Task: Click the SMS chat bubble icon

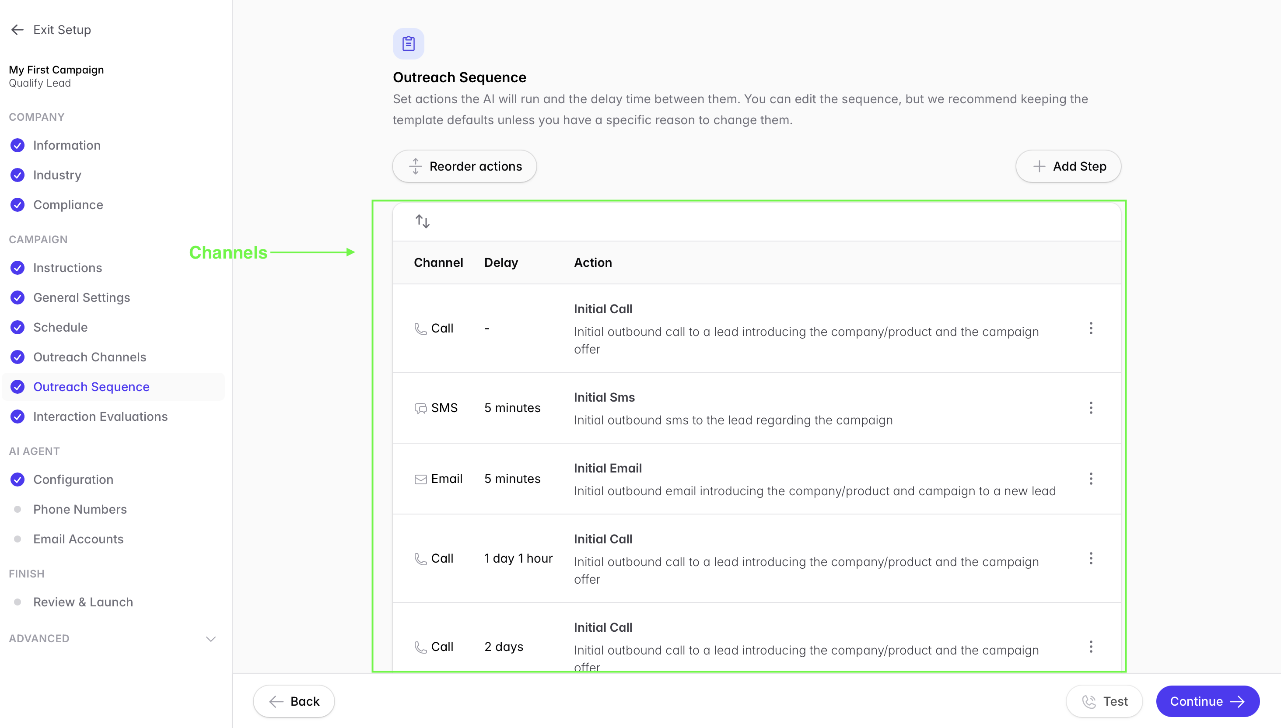Action: pyautogui.click(x=420, y=409)
